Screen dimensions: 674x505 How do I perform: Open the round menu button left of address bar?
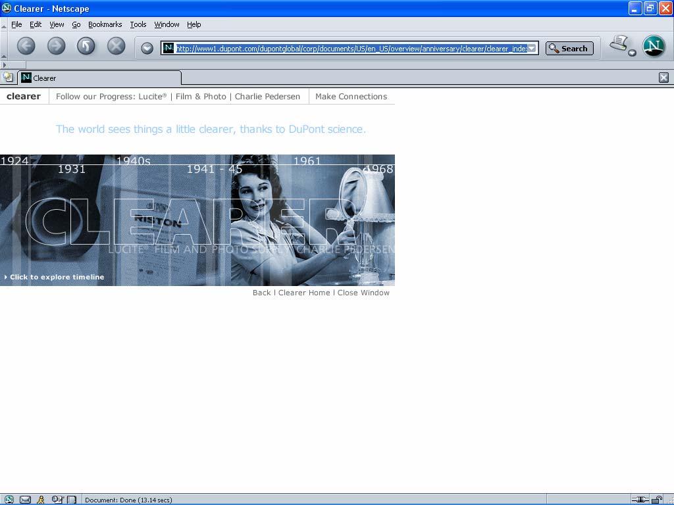point(147,48)
